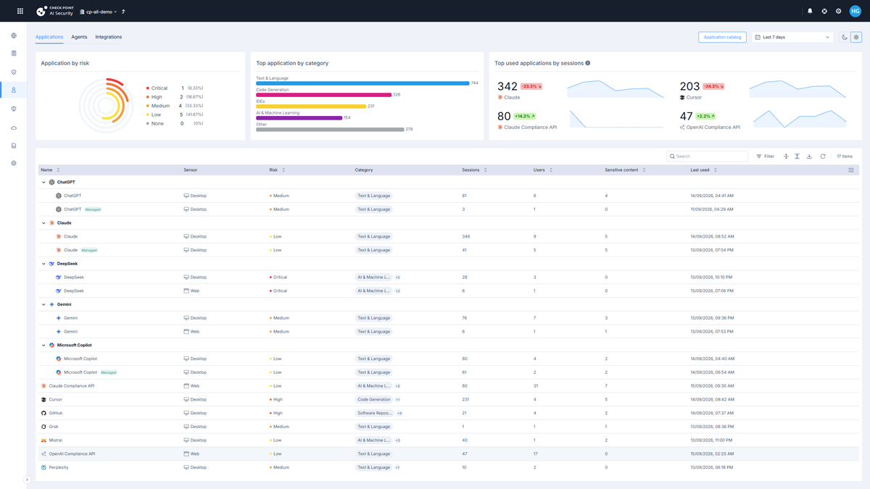Viewport: 870px width, 489px height.
Task: Toggle sort on the Users column
Action: (x=551, y=170)
